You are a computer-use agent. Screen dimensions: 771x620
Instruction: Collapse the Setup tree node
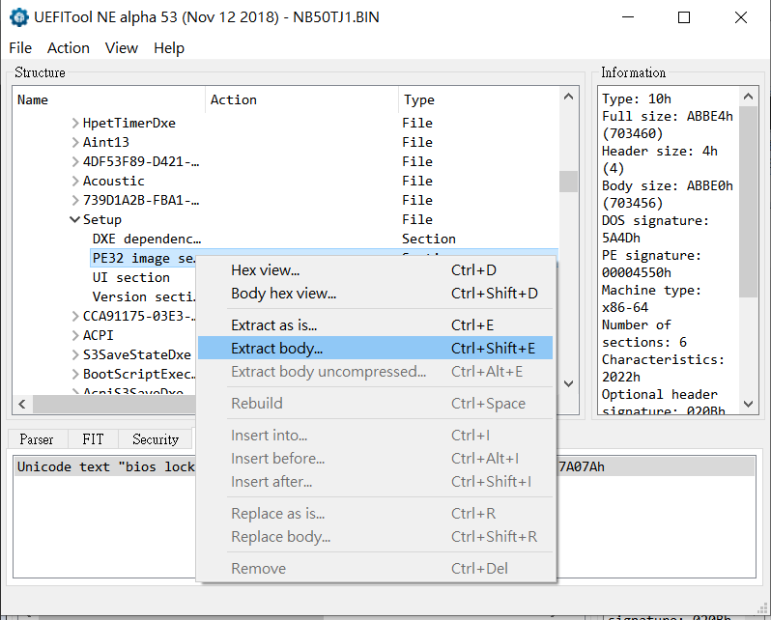(75, 219)
